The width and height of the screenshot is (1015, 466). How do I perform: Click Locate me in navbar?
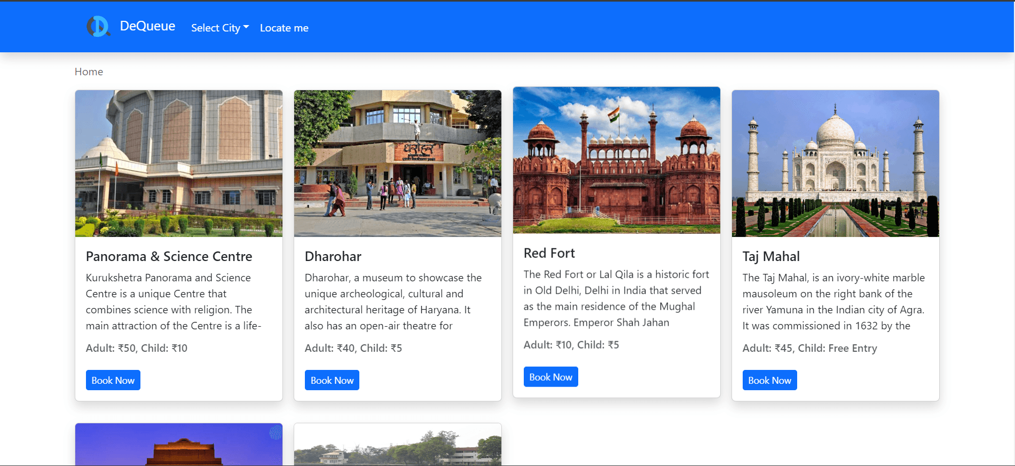click(284, 28)
